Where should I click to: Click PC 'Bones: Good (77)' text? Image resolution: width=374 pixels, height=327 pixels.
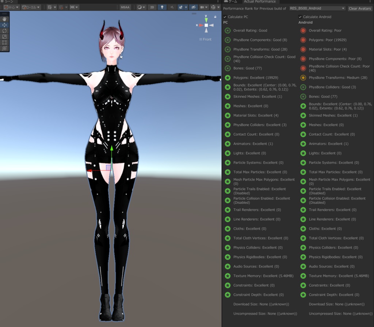248,68
